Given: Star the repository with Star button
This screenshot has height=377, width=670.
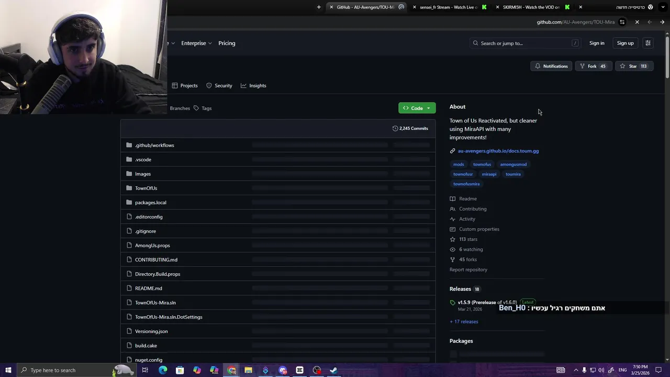Looking at the screenshot, I should coord(634,66).
